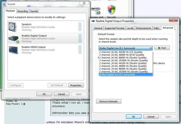Open the Supported Formats tab
The image size is (181, 124).
click(114, 28)
